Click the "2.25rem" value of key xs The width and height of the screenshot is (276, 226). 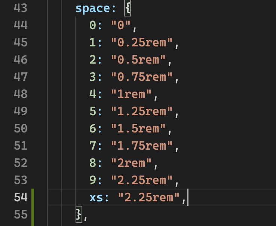coord(149,197)
